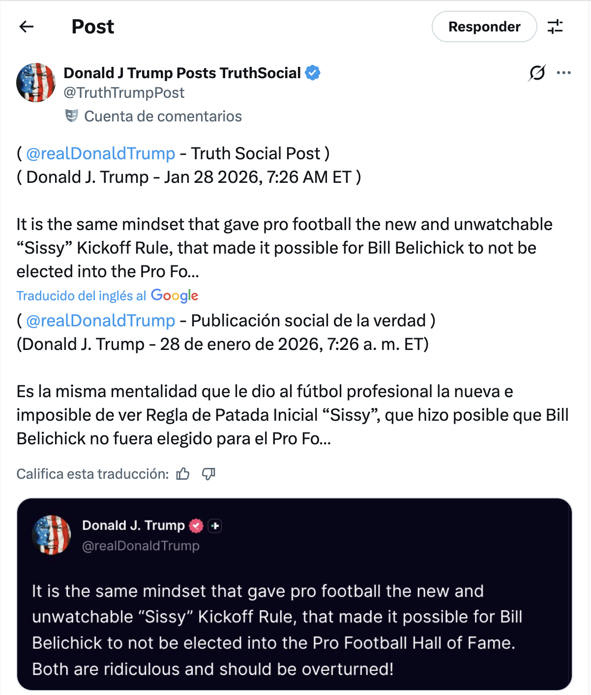This screenshot has height=695, width=591.
Task: Click the red verified badge in the embedded card
Action: click(x=196, y=526)
